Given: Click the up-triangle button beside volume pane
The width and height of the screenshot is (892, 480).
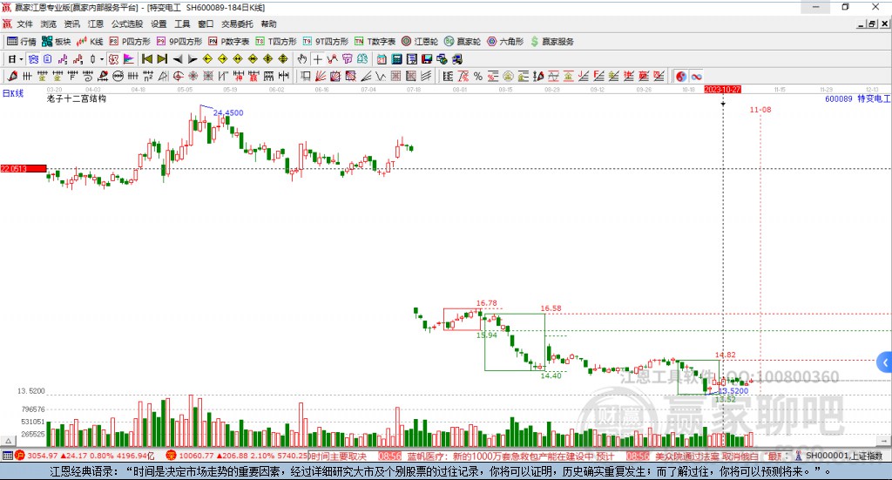Looking at the screenshot, I should 8,441.
